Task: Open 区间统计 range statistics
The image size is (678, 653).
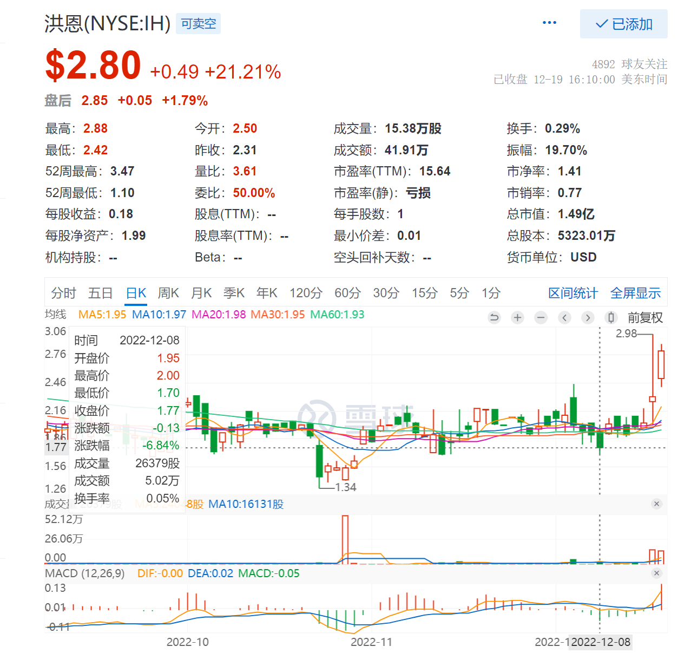Action: click(572, 293)
